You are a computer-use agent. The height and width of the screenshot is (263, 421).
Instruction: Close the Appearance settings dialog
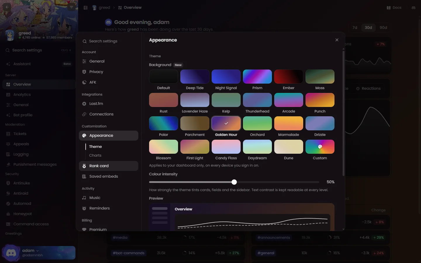click(x=337, y=40)
